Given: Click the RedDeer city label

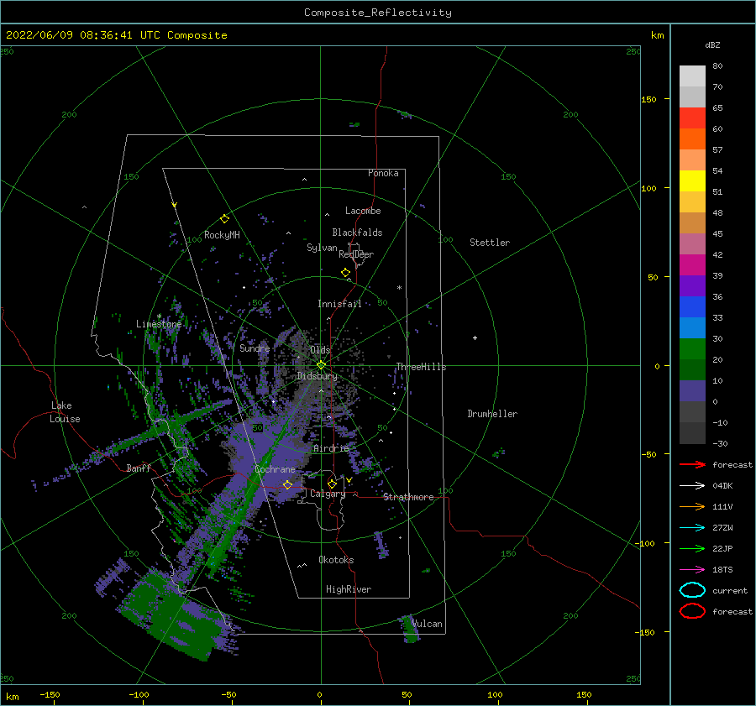Looking at the screenshot, I should [356, 254].
